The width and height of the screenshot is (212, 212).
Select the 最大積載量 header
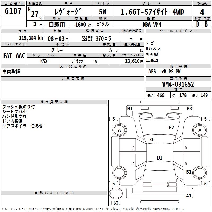[132, 44]
